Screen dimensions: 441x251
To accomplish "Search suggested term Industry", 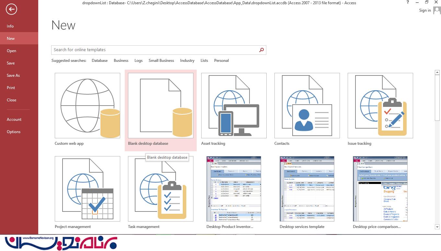I will click(187, 61).
